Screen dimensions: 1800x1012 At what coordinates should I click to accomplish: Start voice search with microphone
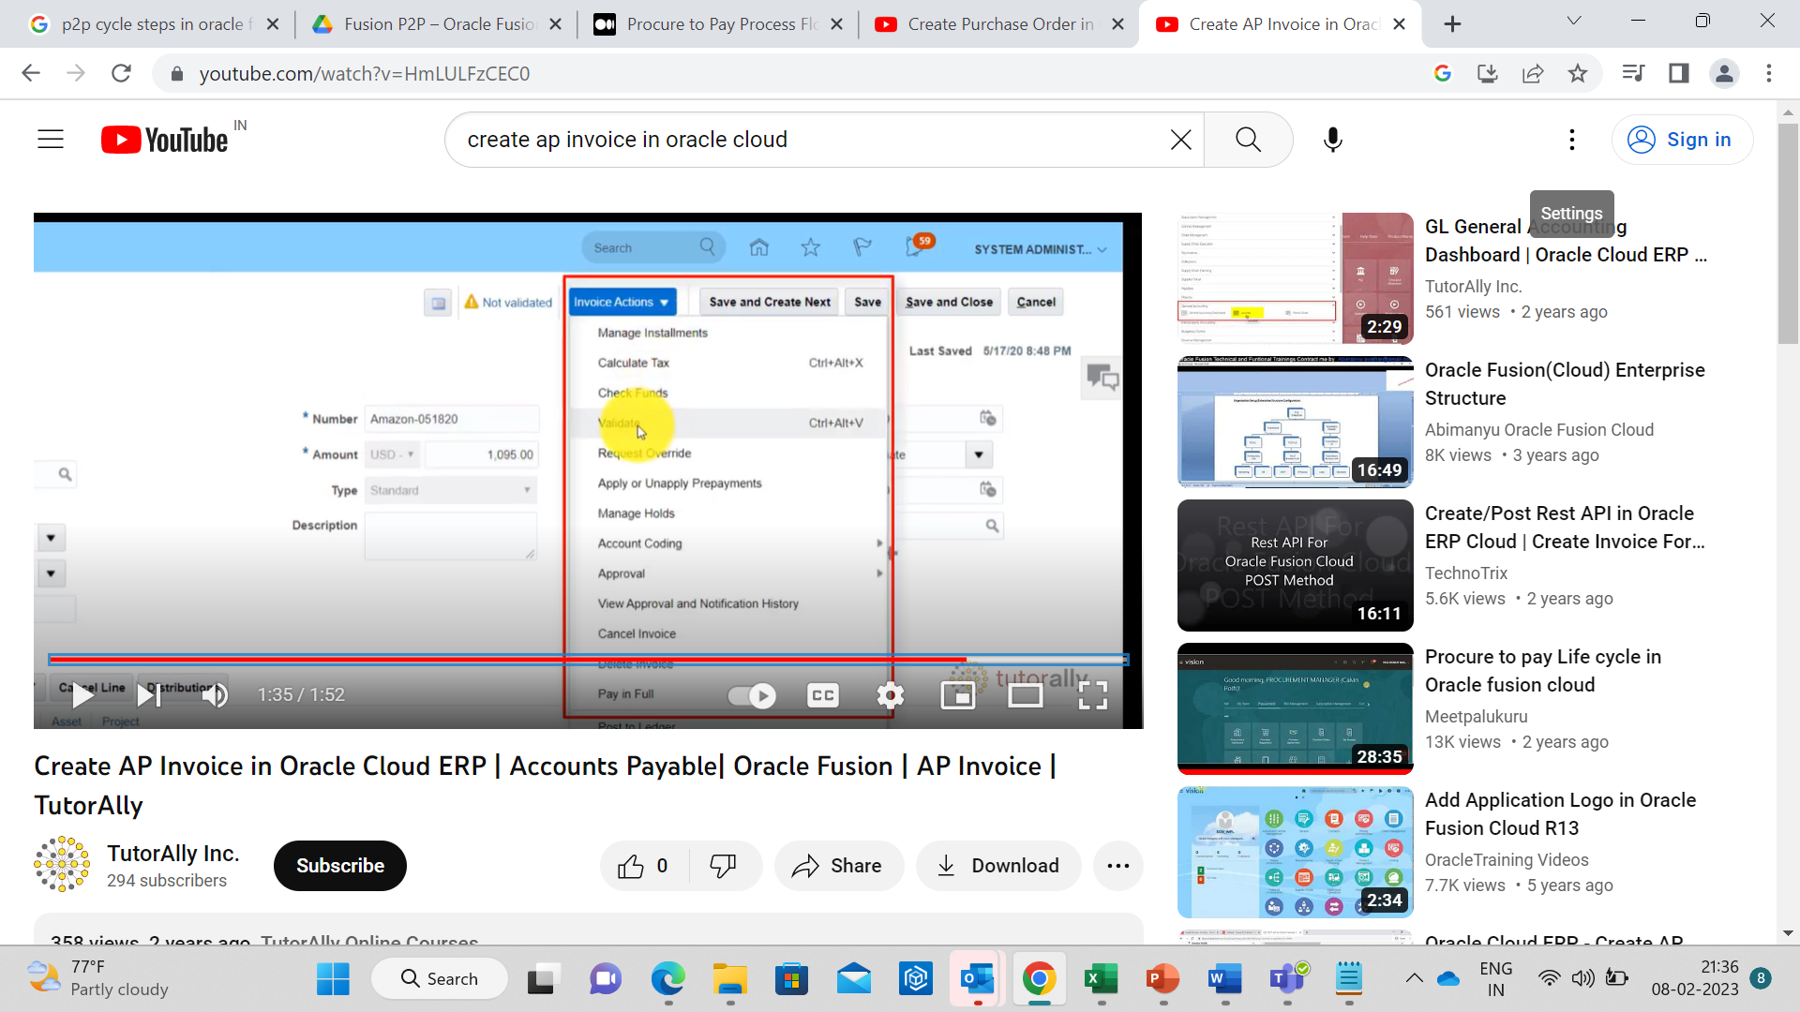pos(1332,140)
